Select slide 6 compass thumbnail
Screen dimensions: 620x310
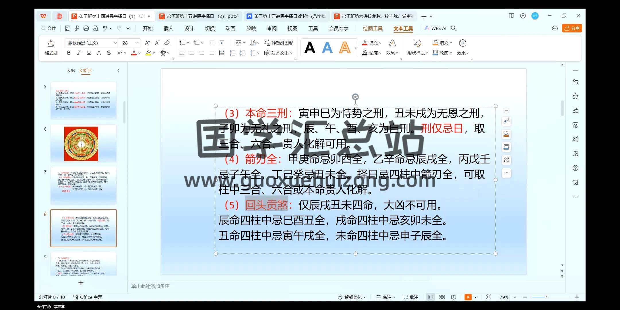coord(84,143)
